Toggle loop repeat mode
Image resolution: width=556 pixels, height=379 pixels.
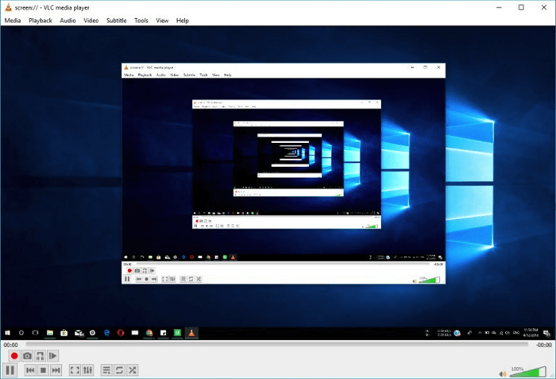pos(119,370)
